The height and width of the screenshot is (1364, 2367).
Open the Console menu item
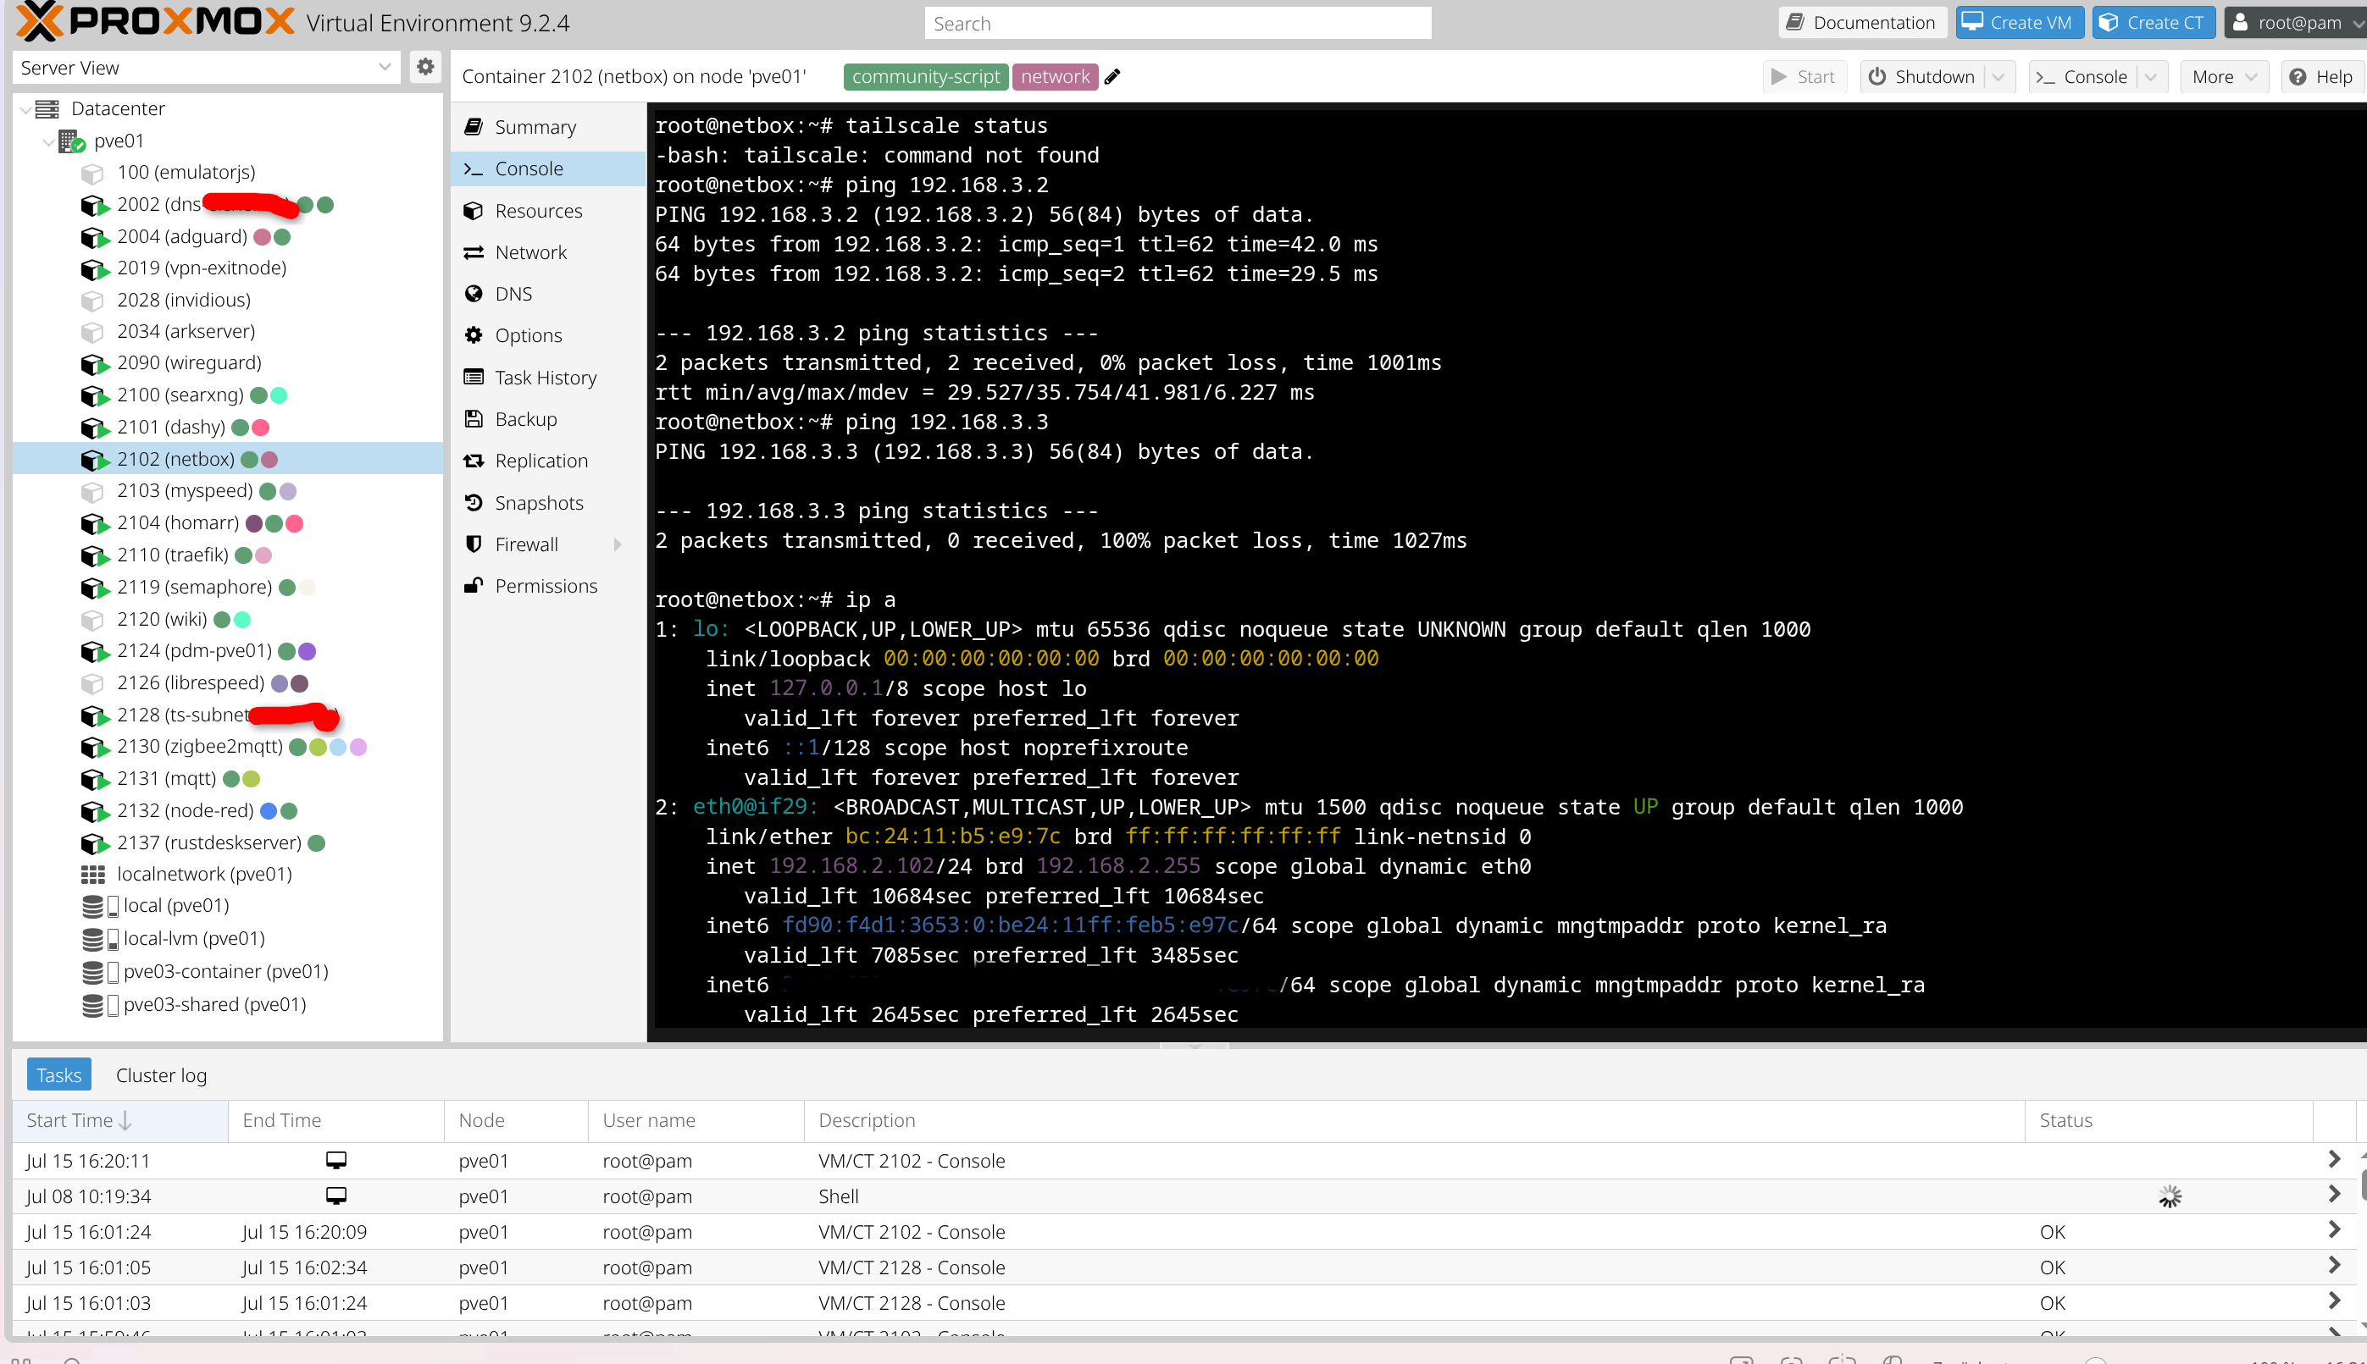549,168
